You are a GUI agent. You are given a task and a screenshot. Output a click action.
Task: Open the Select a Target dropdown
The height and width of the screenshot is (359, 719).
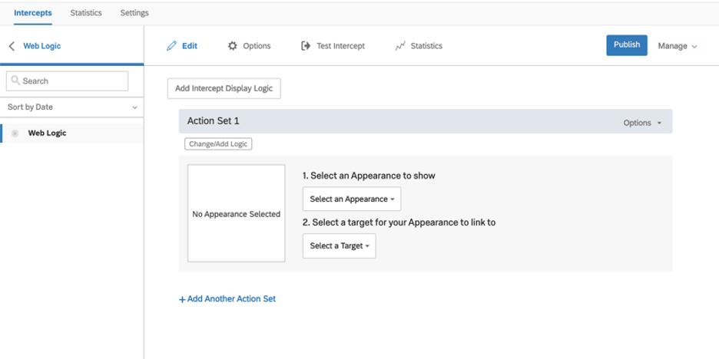pos(339,246)
